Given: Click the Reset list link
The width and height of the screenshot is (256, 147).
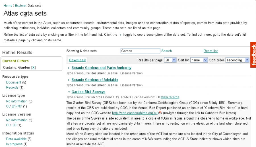Looking at the screenshot, I should pyautogui.click(x=210, y=51).
